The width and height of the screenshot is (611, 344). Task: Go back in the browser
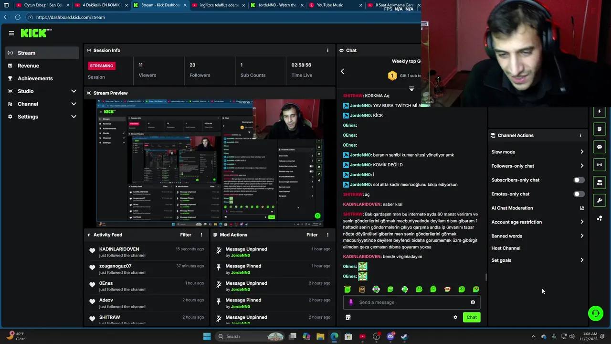pyautogui.click(x=6, y=17)
